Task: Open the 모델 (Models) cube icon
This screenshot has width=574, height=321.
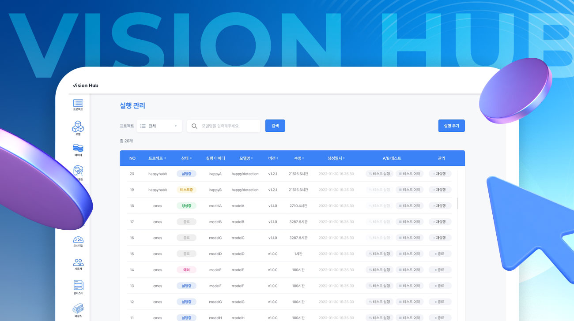Action: (x=78, y=127)
